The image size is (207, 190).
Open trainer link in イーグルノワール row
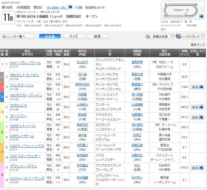click(137, 62)
